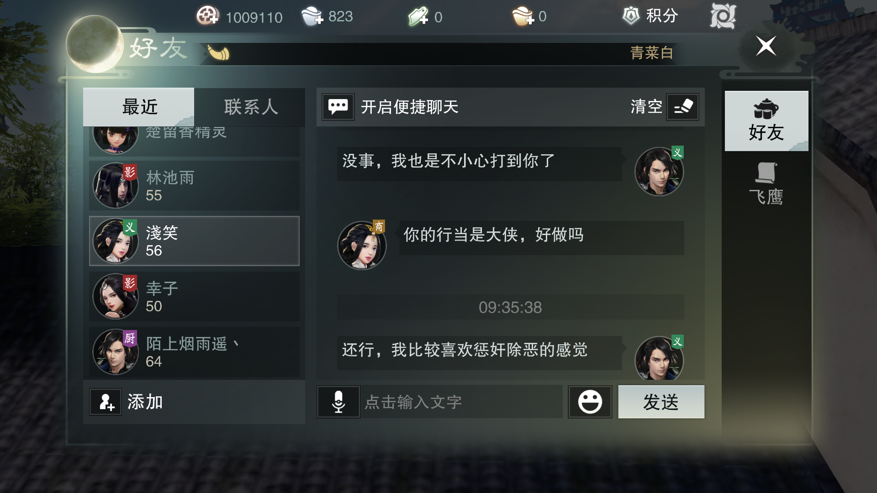
Task: Select the 好友 teapot side tab
Action: tap(766, 121)
